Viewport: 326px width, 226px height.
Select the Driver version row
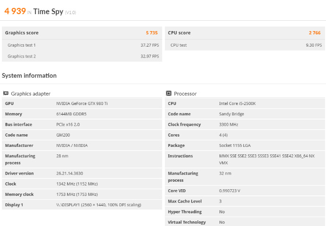[x=81, y=173]
